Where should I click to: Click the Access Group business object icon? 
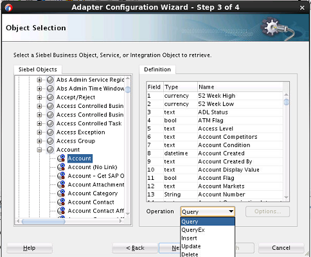[50, 141]
